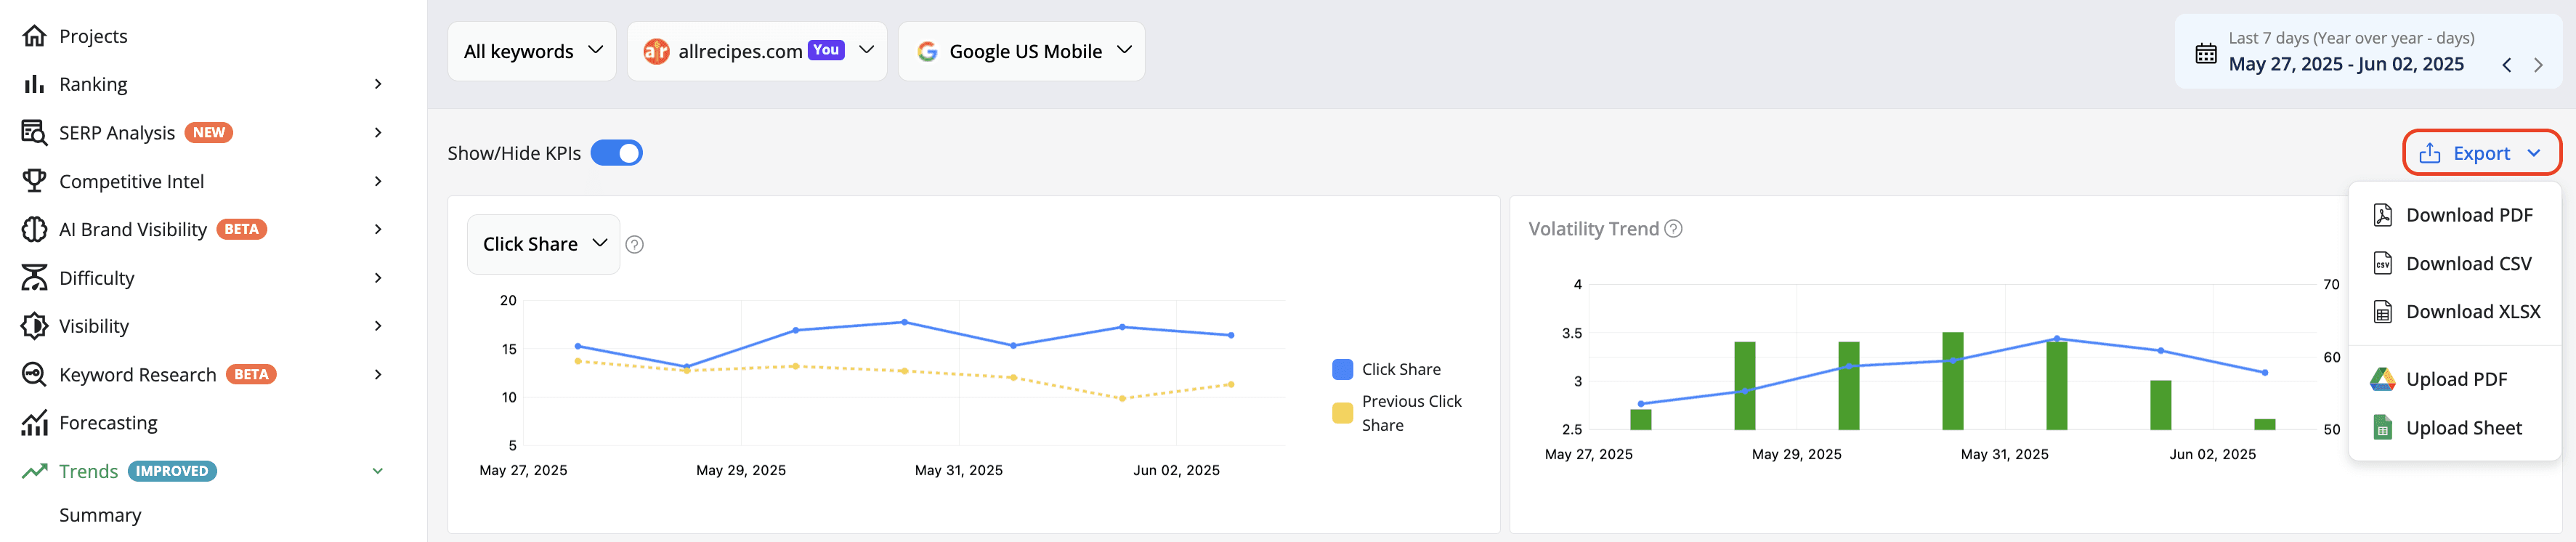
Task: Click the Forecasting chart icon
Action: 34,423
